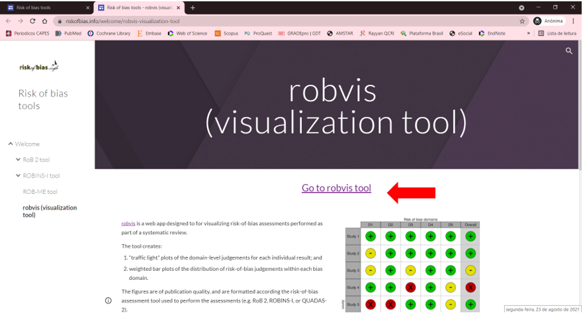Open the Cochrane Library bookmark
The image size is (583, 315).
click(109, 33)
